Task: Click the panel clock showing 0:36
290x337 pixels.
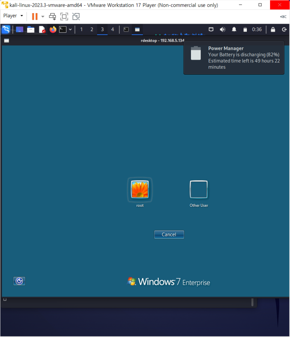Action: tap(257, 29)
